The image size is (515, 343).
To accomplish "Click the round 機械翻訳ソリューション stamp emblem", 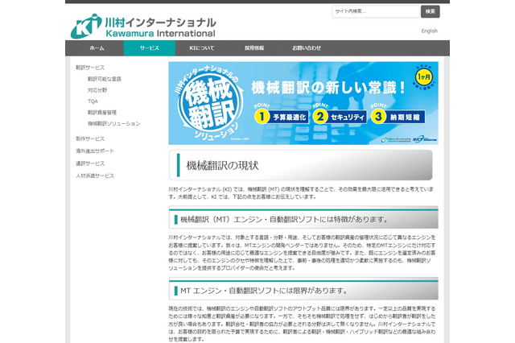I will pos(209,104).
